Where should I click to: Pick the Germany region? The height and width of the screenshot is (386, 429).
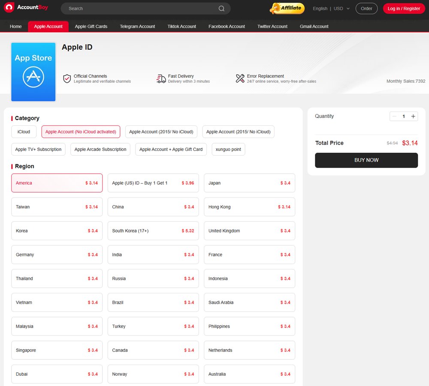[x=57, y=255]
